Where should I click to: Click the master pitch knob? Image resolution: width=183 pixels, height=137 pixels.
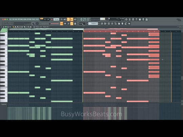point(37,24)
